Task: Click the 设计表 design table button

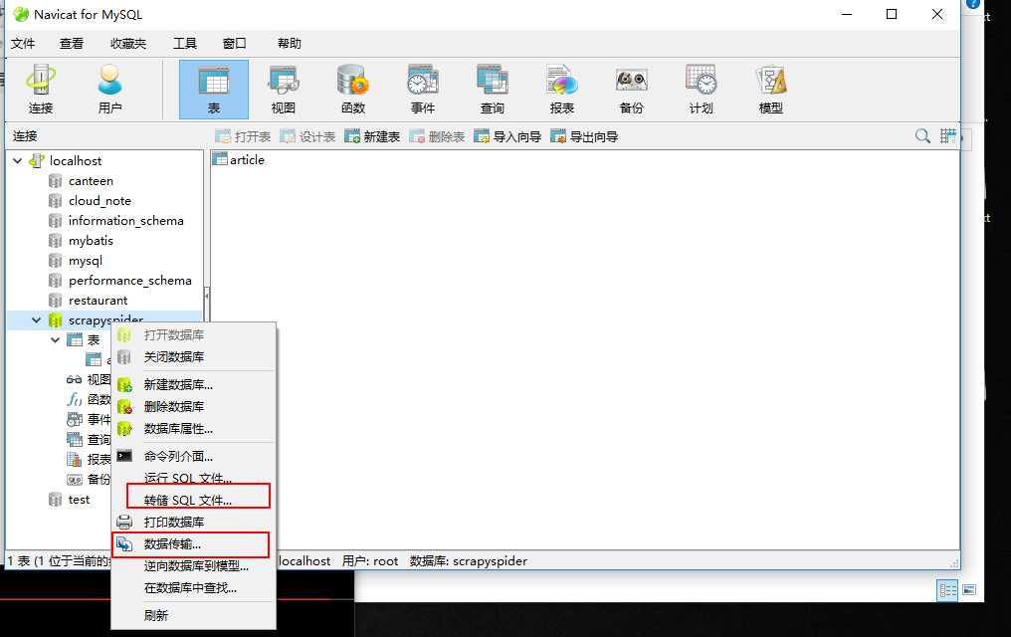Action: (307, 136)
